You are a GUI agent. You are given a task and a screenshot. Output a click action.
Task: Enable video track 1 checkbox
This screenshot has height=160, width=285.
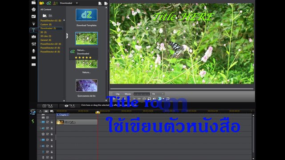coord(48,122)
